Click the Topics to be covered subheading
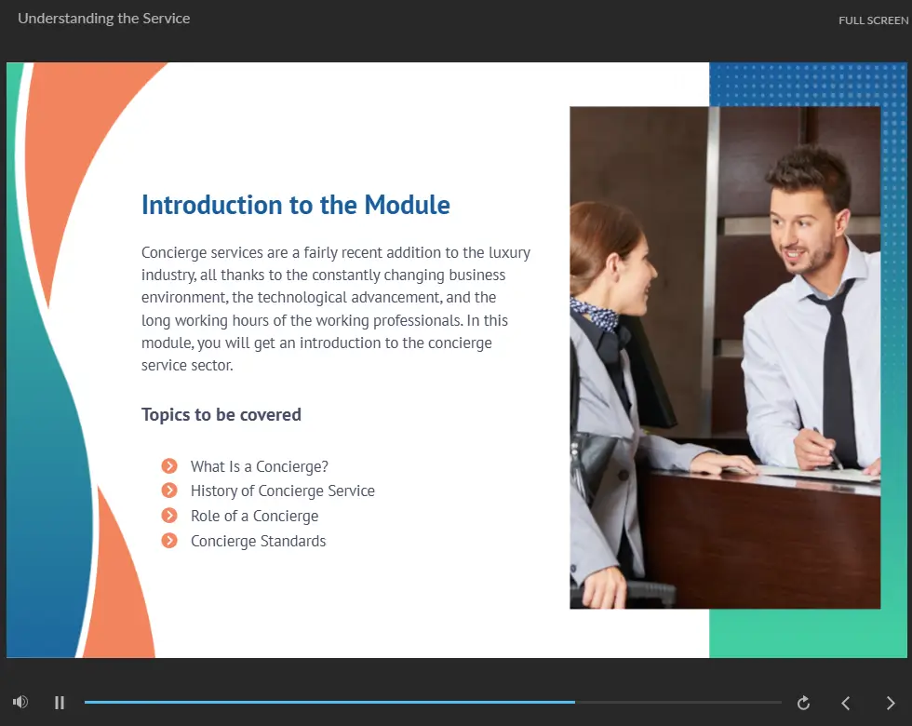Screen dimensions: 912x726 (221, 415)
